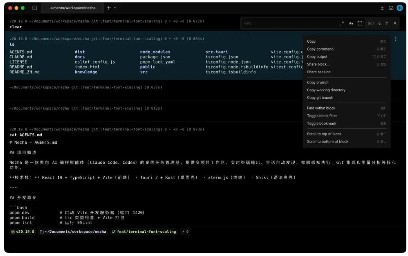
Task: Toggle case sensitive Aa in Find bar
Action: [351, 23]
